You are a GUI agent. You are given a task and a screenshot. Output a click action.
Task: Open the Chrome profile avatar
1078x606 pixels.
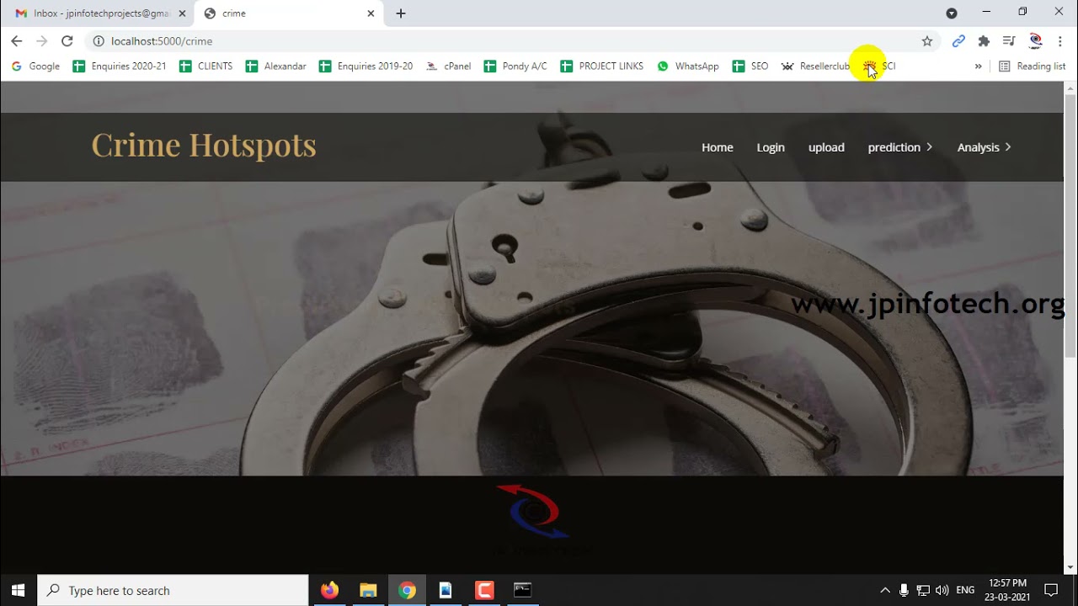click(1035, 41)
